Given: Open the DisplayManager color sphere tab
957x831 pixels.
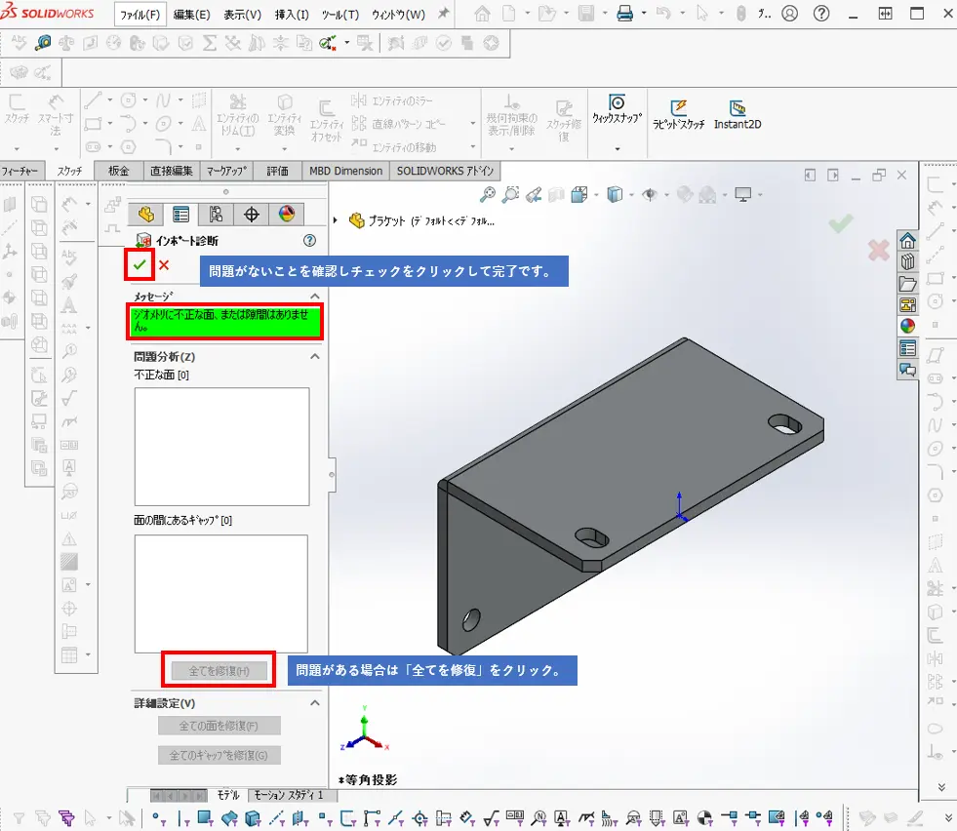Looking at the screenshot, I should (x=287, y=215).
